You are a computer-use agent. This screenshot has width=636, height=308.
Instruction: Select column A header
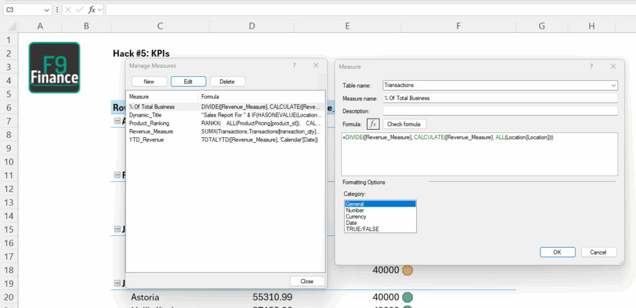point(40,26)
